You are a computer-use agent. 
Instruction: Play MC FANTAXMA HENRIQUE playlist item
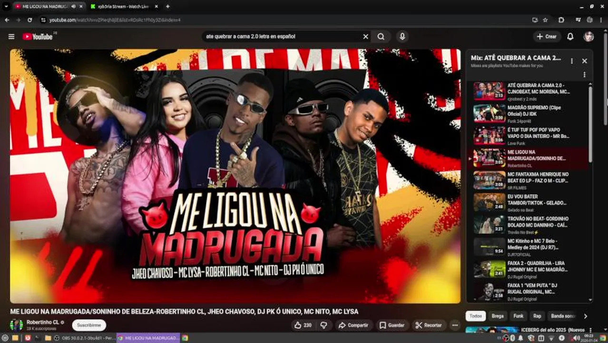(x=529, y=180)
